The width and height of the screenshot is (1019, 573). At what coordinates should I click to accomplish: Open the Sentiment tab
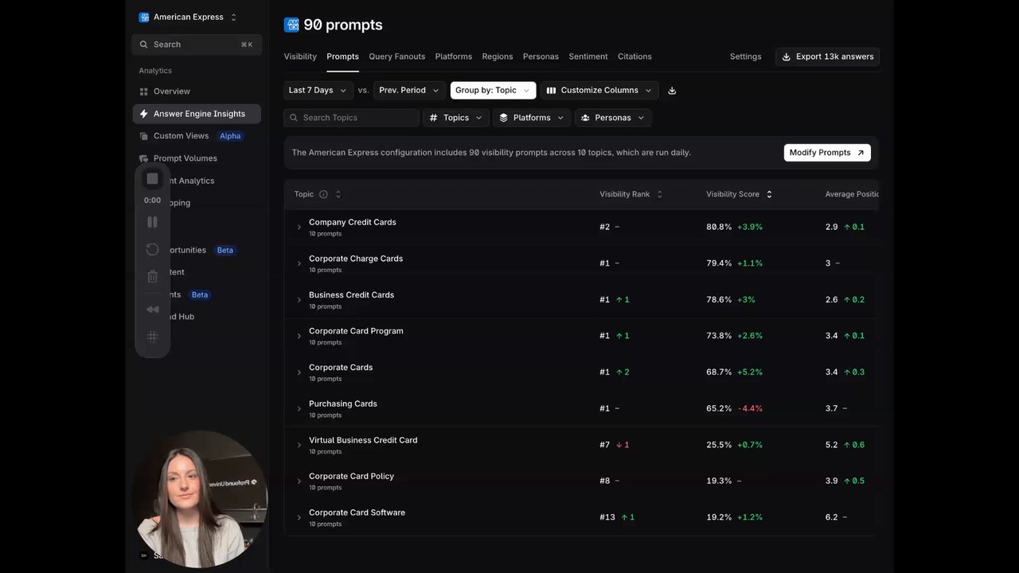588,57
